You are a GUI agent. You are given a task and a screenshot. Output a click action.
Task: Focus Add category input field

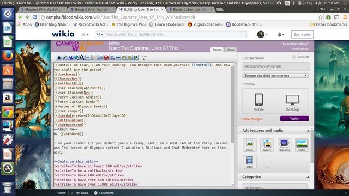coord(275,187)
